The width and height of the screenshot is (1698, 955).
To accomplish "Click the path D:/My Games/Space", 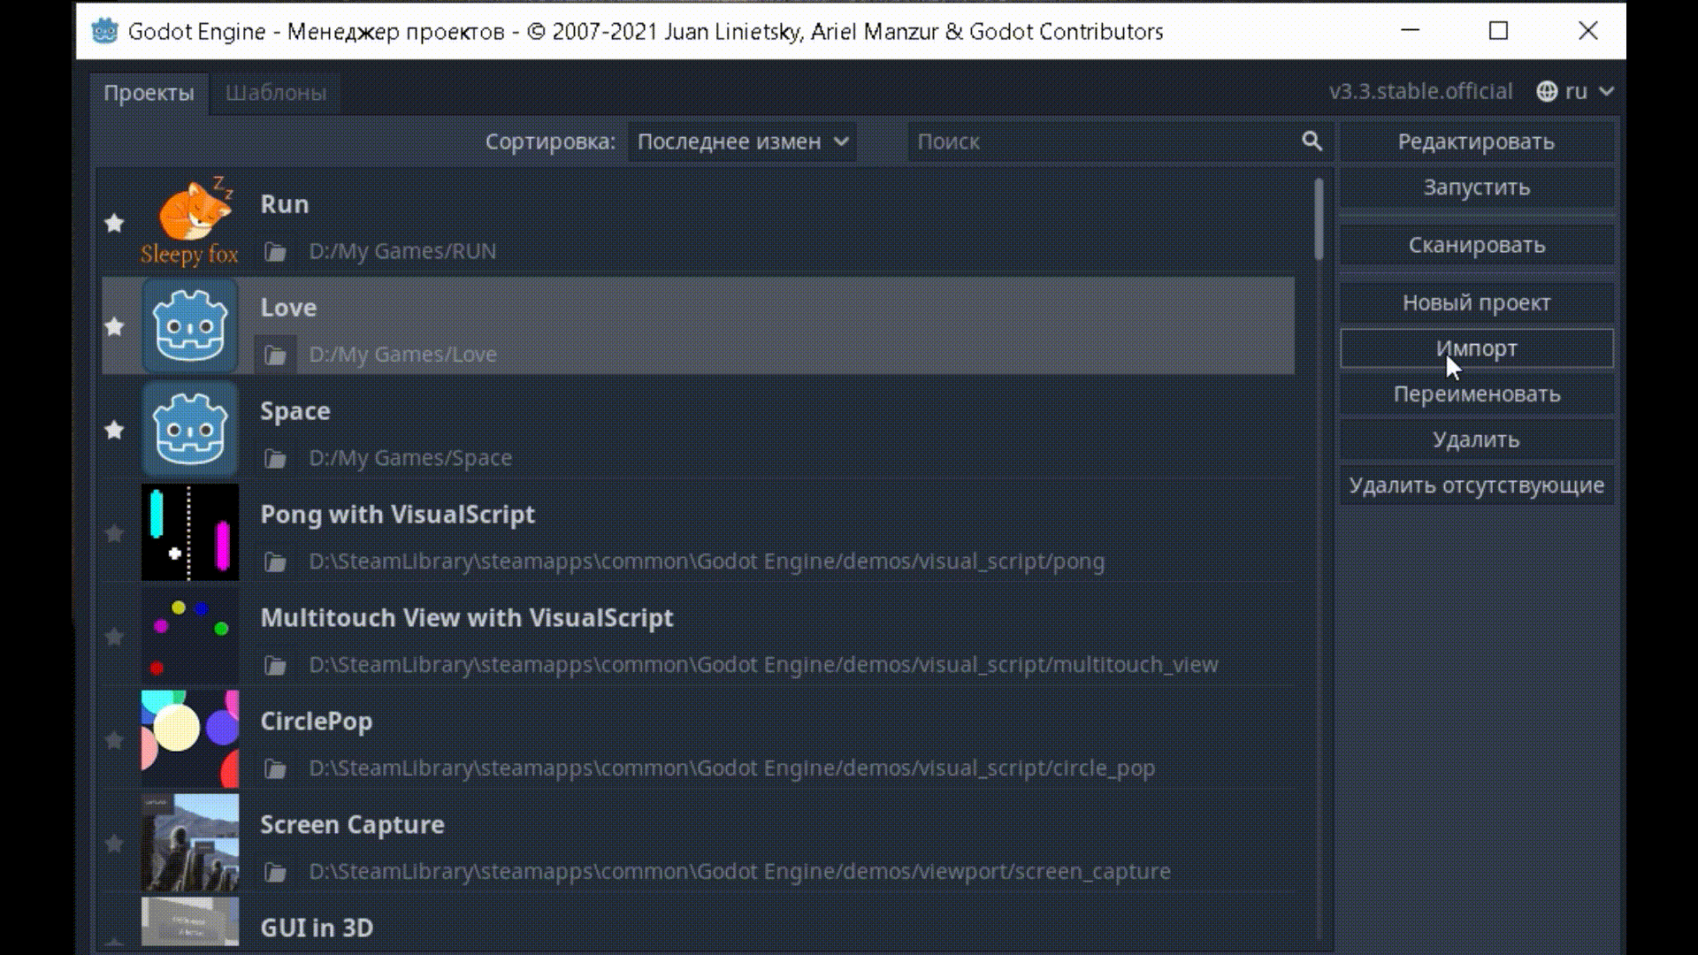I will coord(410,459).
